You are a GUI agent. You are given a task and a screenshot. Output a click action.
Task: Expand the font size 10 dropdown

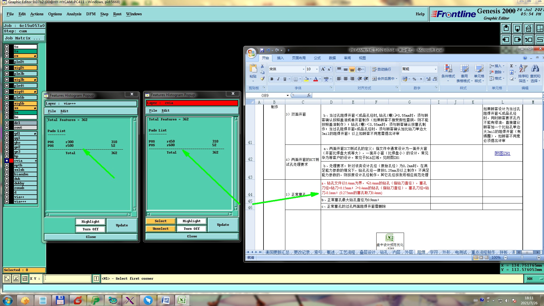click(x=317, y=69)
